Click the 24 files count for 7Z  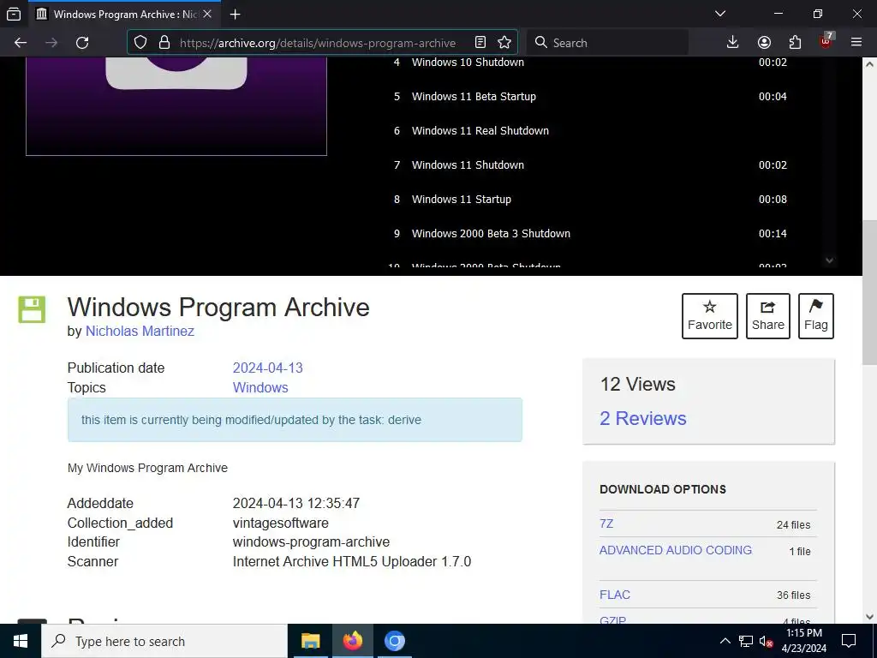[793, 525]
